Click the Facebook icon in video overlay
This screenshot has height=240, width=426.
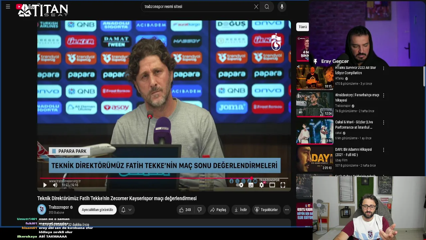coord(232,181)
